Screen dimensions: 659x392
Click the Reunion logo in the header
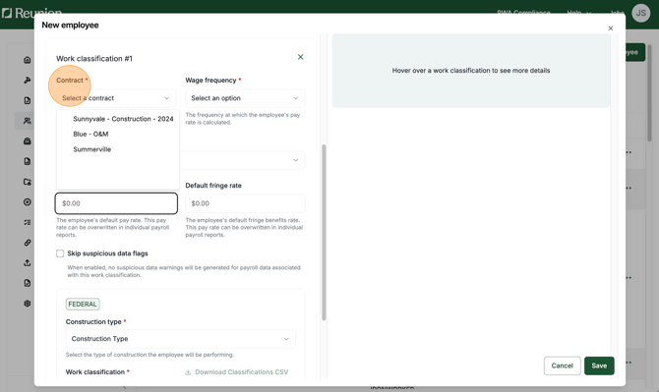[x=31, y=13]
